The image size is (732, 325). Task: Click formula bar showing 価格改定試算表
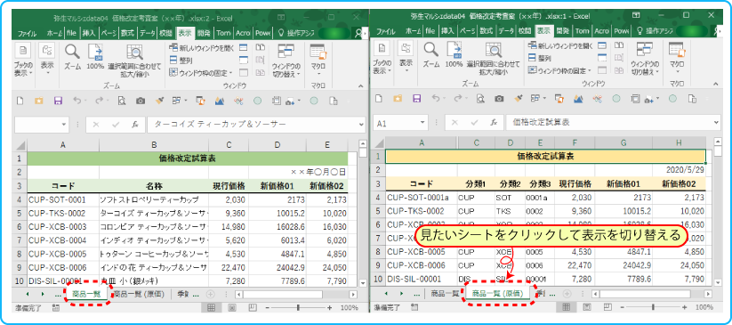[611, 123]
